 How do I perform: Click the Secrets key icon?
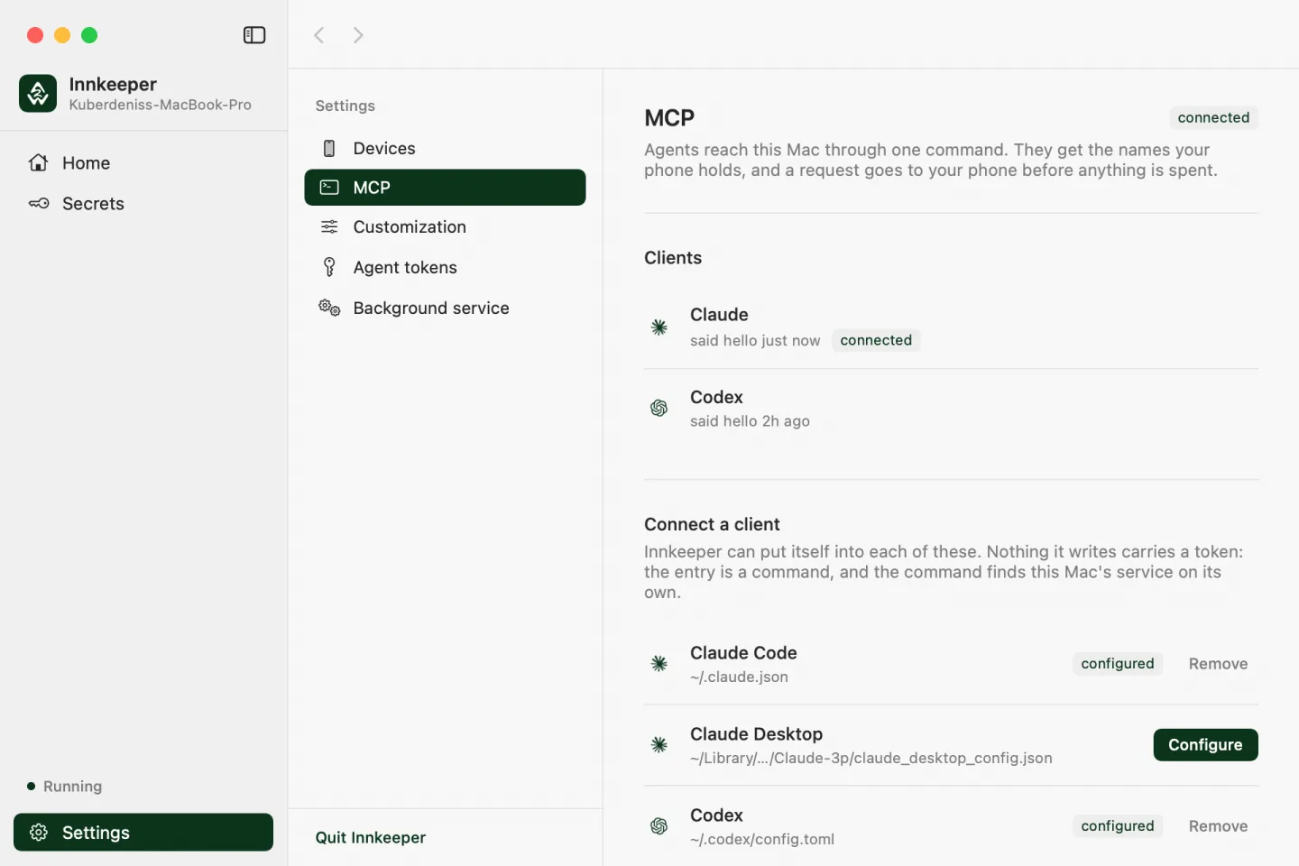pos(38,204)
